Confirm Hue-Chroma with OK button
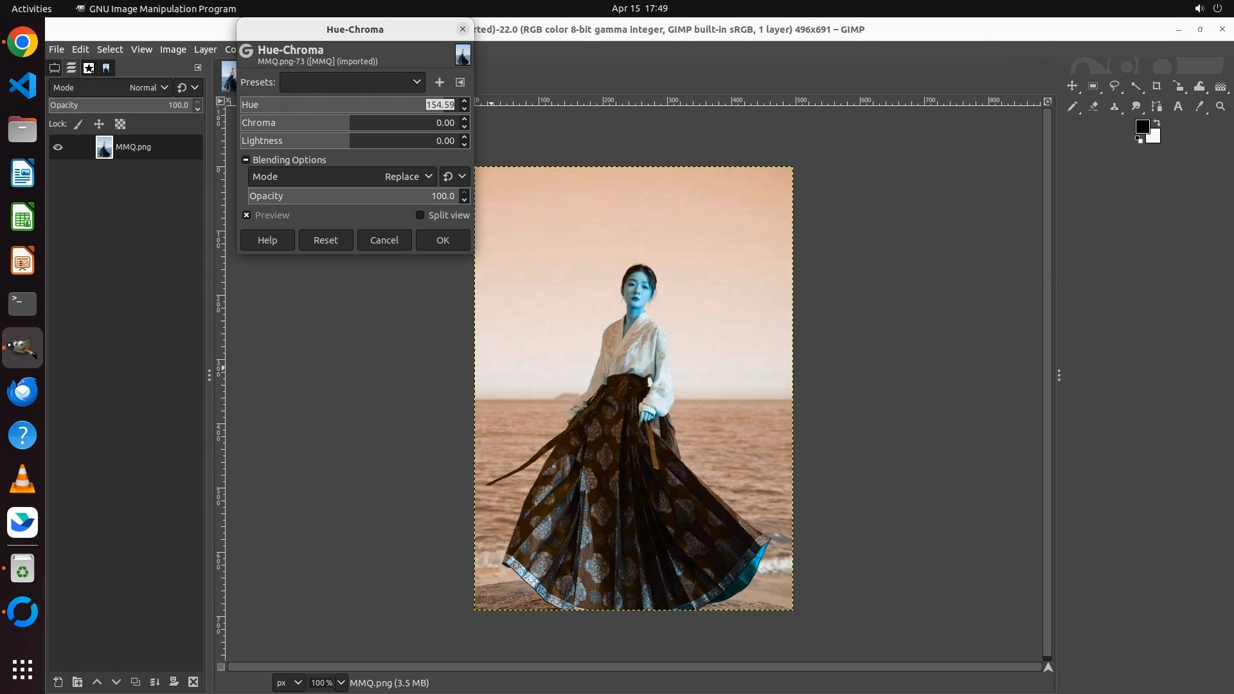 pyautogui.click(x=442, y=240)
